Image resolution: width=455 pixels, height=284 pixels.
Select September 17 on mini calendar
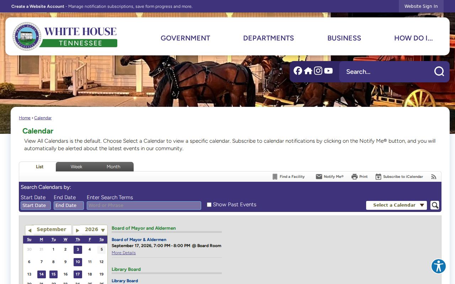77,274
